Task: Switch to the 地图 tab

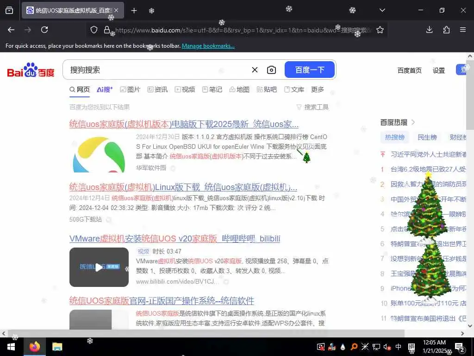Action: [239, 89]
